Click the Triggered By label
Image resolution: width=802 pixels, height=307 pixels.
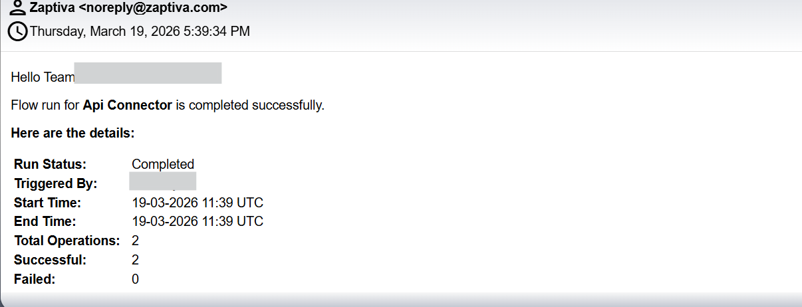pos(55,183)
